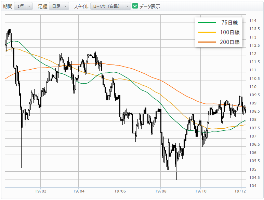Screen dimensions: 264x200
Task: Click the 104.5 price axis label
Action: [x=254, y=178]
